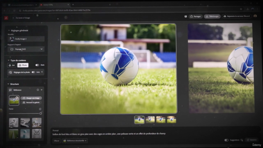Click the Force slider handle
The height and width of the screenshot is (148, 263).
coord(41,113)
